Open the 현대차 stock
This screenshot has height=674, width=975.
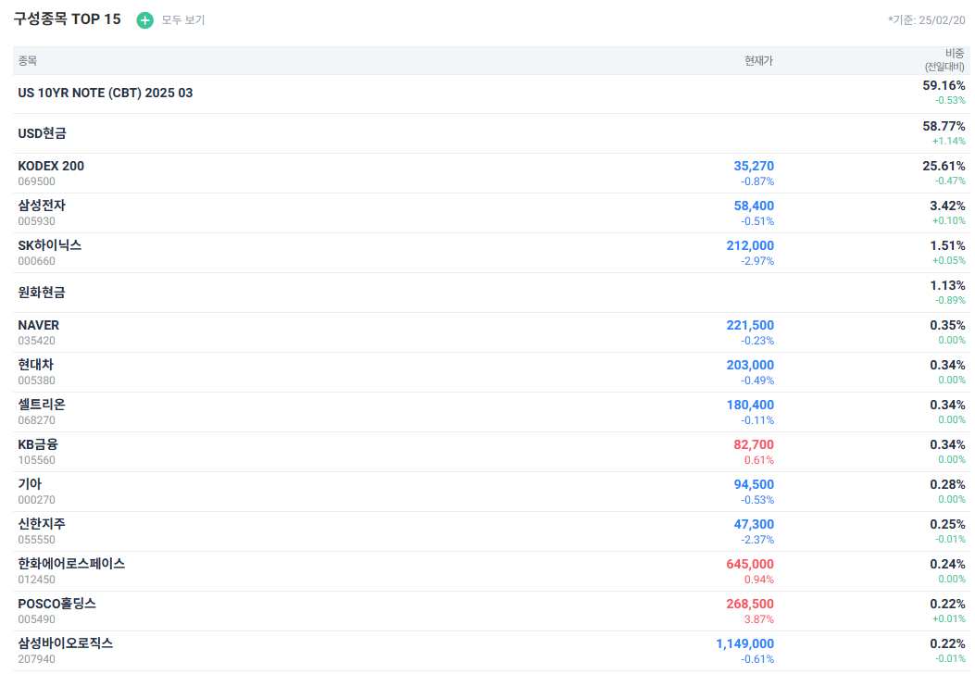pos(36,365)
